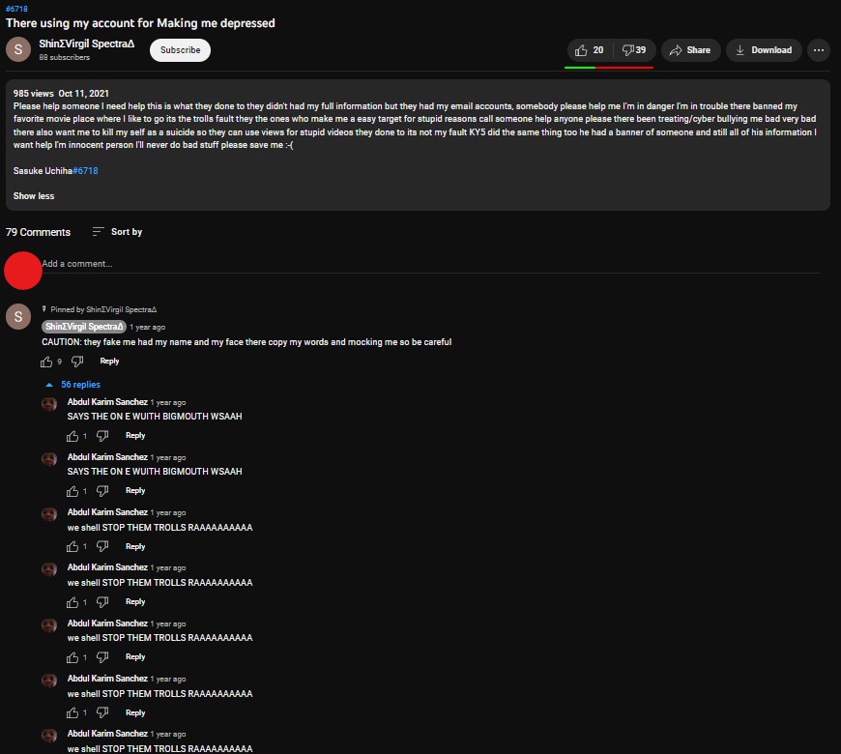Dislike the video showing 39 dislikes
Viewport: 841px width, 754px height.
coord(634,50)
